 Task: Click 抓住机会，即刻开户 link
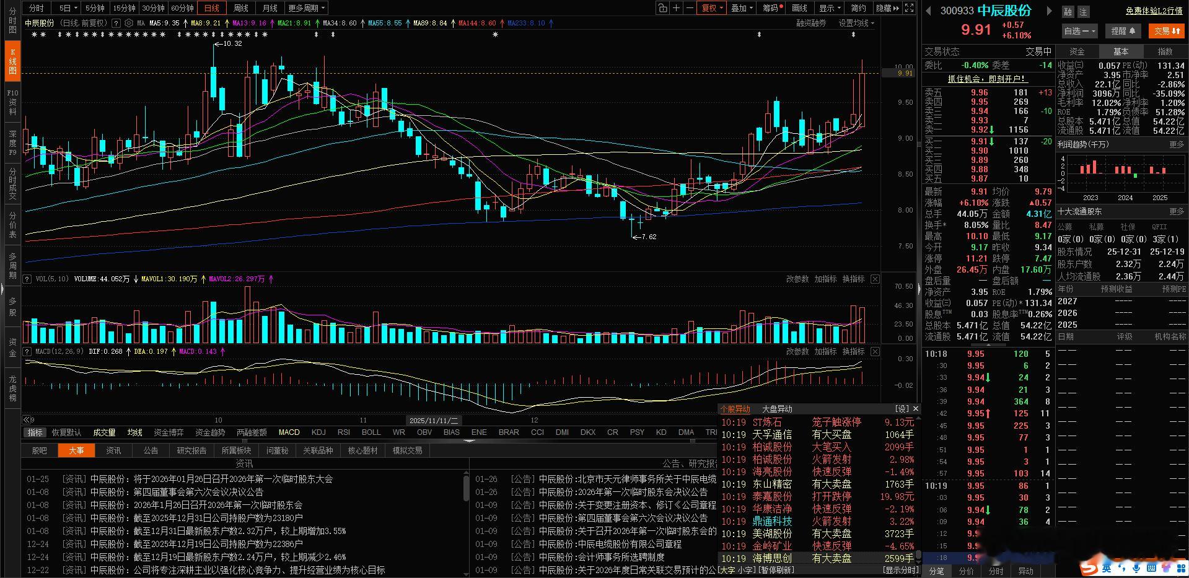987,79
